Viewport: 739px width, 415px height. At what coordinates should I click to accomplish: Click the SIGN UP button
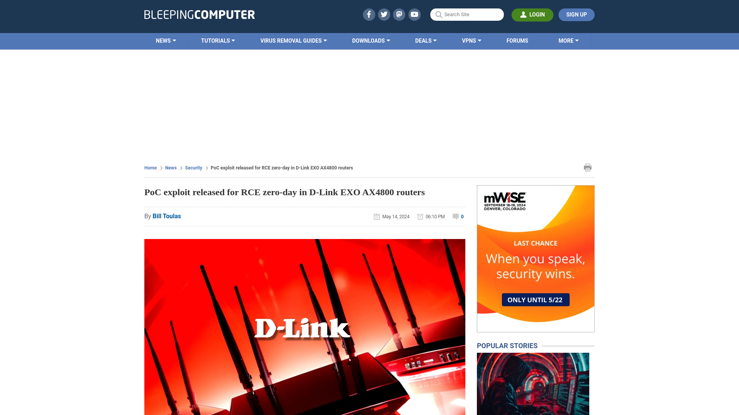click(x=576, y=15)
